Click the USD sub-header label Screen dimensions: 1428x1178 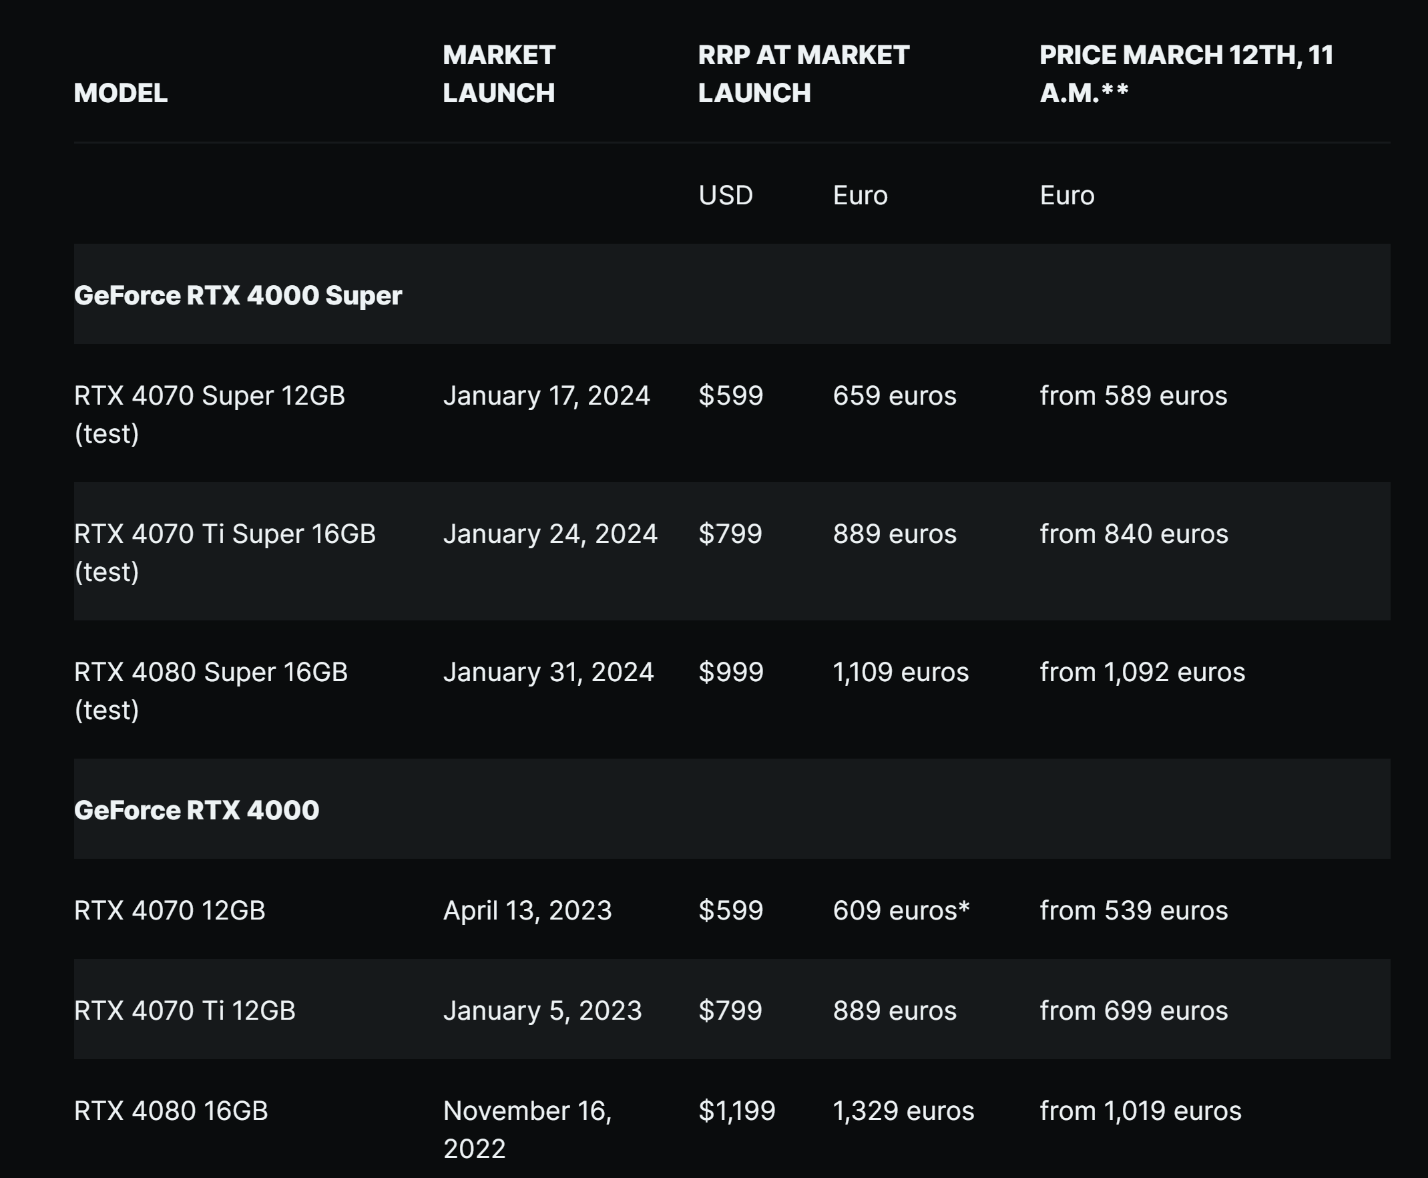point(725,196)
